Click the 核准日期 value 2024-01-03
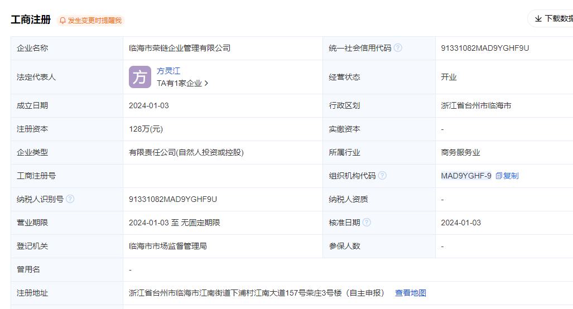 point(461,223)
